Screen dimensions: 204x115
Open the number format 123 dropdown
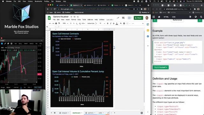pyautogui.click(x=83, y=23)
